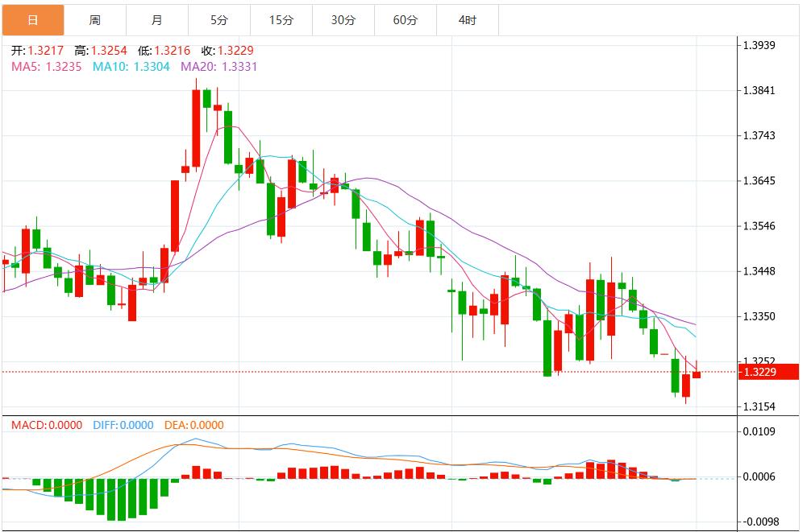Click the MA10 moving average label
The height and width of the screenshot is (532, 807).
coord(131,67)
